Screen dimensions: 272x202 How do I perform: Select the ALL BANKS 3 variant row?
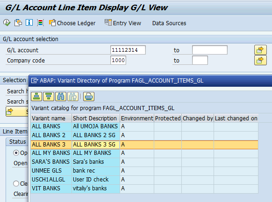144,145
